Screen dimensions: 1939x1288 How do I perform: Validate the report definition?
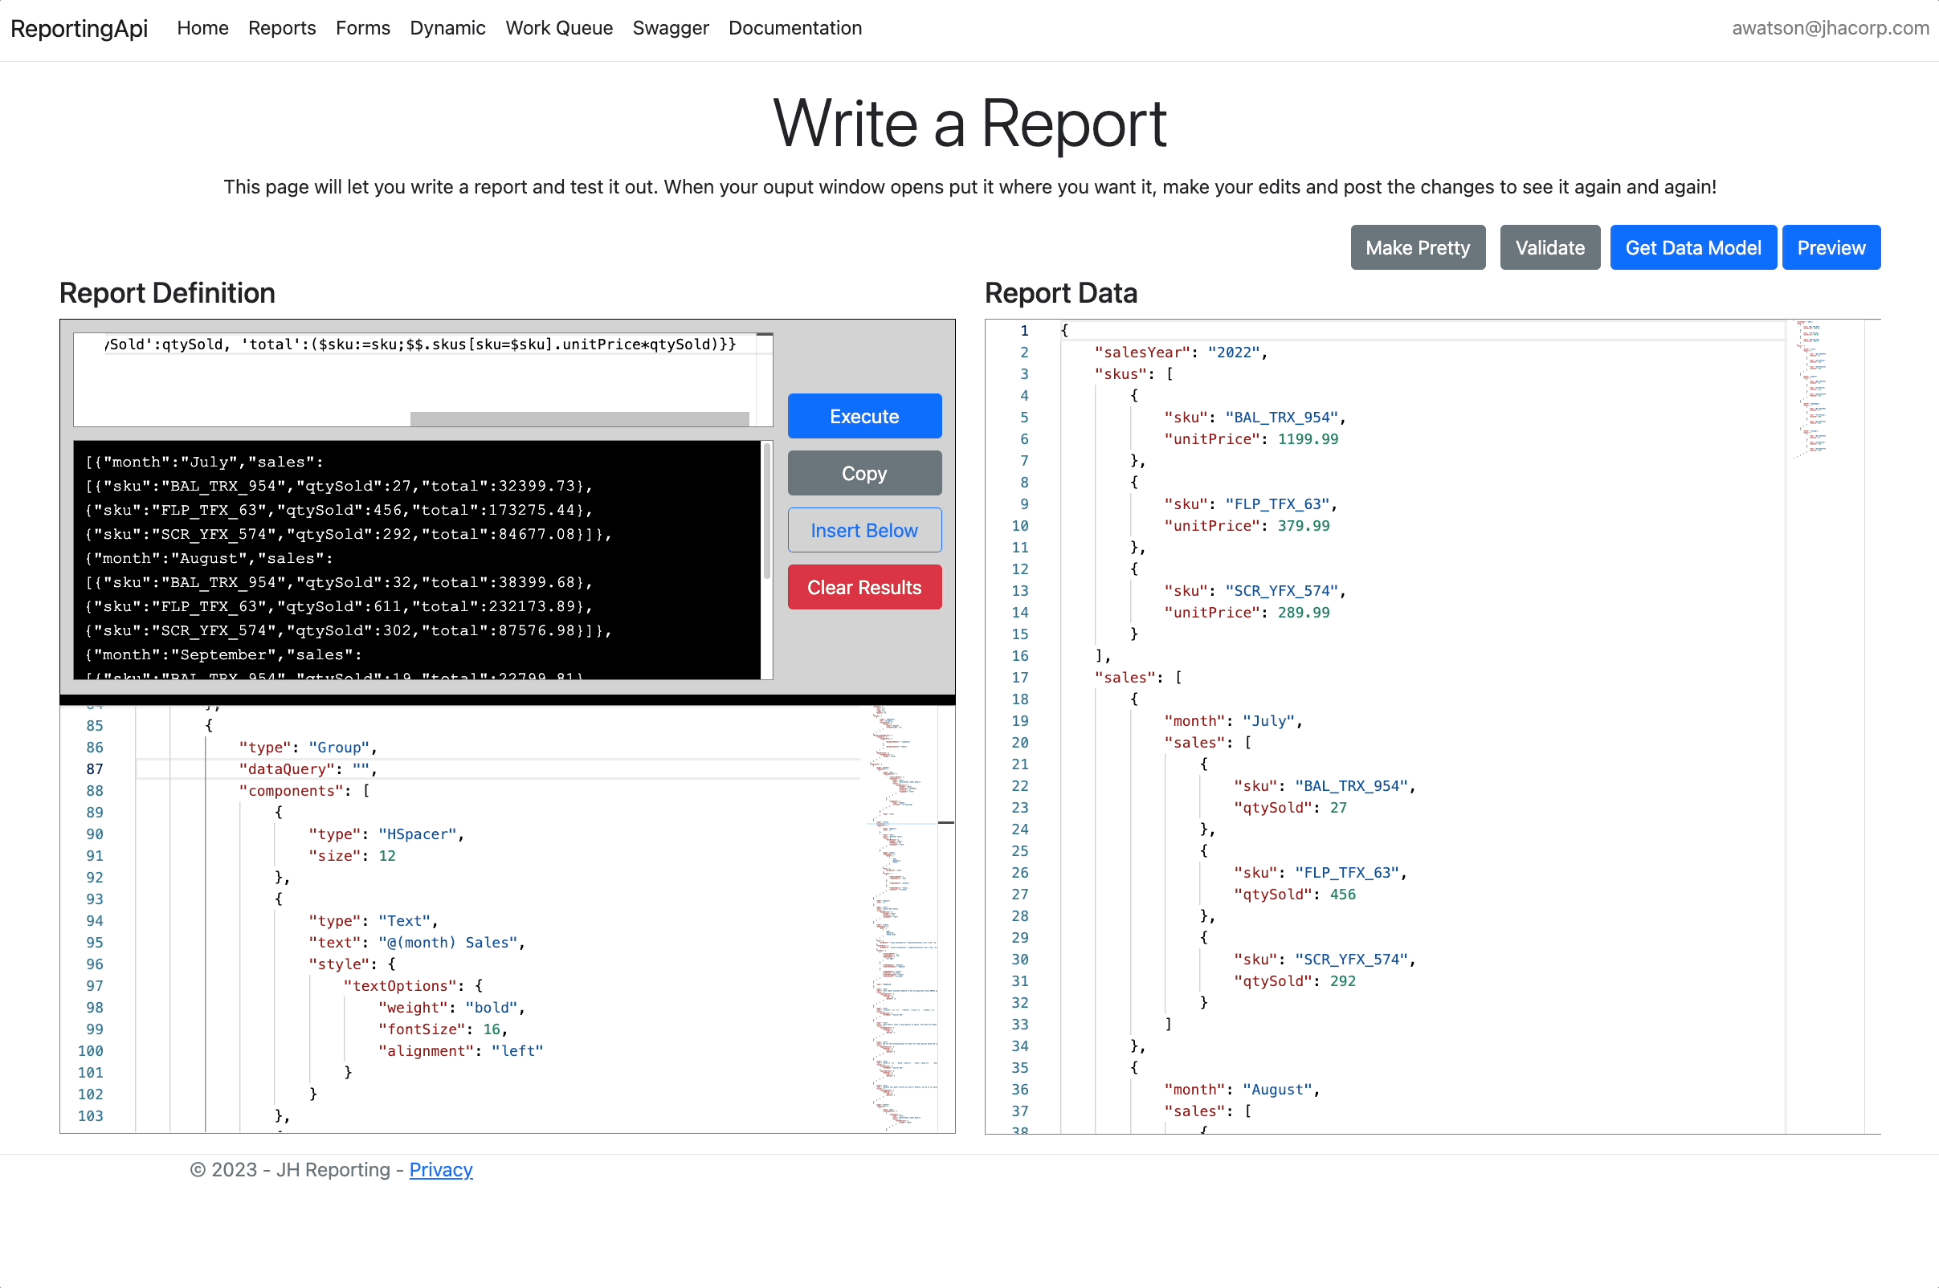(1549, 248)
